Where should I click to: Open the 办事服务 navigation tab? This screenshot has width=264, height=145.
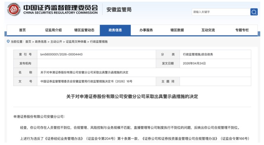click(x=146, y=30)
